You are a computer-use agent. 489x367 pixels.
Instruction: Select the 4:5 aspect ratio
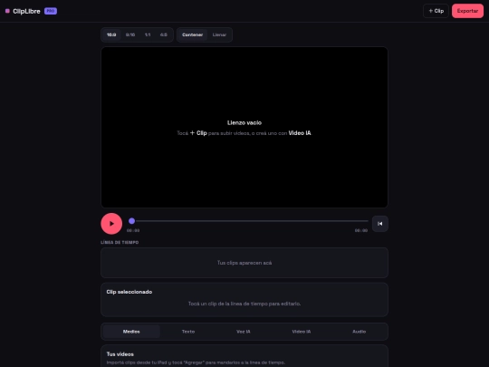tap(163, 34)
